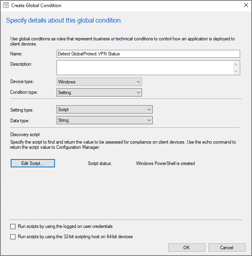Click the 'Script status:' label
The width and height of the screenshot is (252, 256).
[100, 163]
